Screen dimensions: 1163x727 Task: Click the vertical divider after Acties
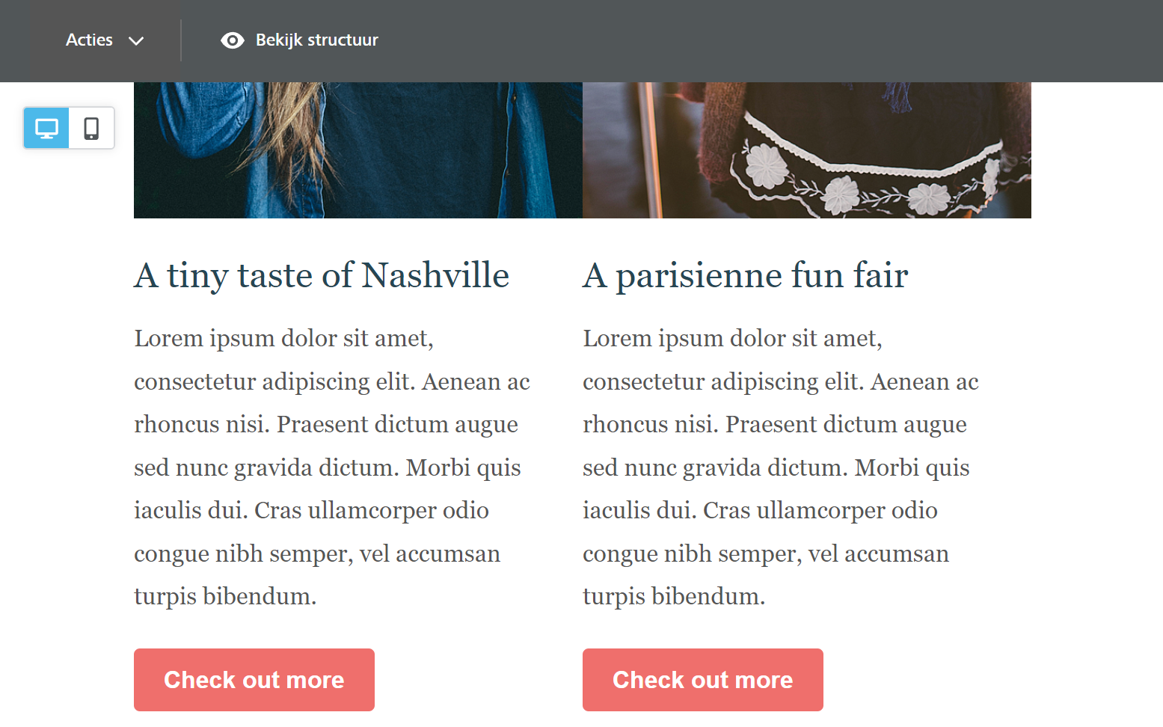[181, 40]
